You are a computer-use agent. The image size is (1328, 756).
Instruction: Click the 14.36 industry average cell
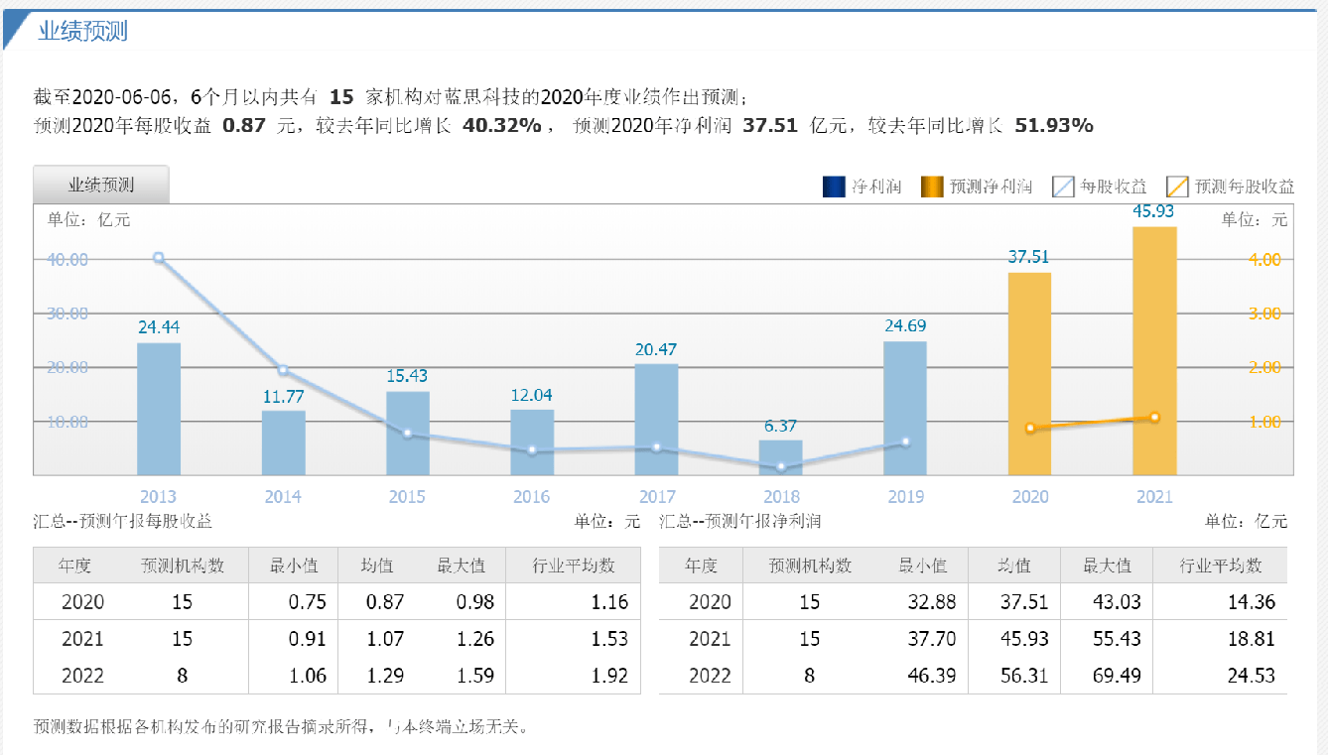click(1253, 602)
